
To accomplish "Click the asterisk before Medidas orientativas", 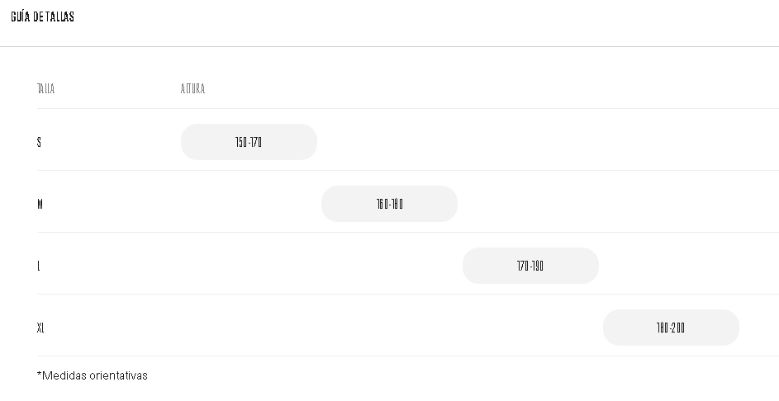I will pos(39,374).
